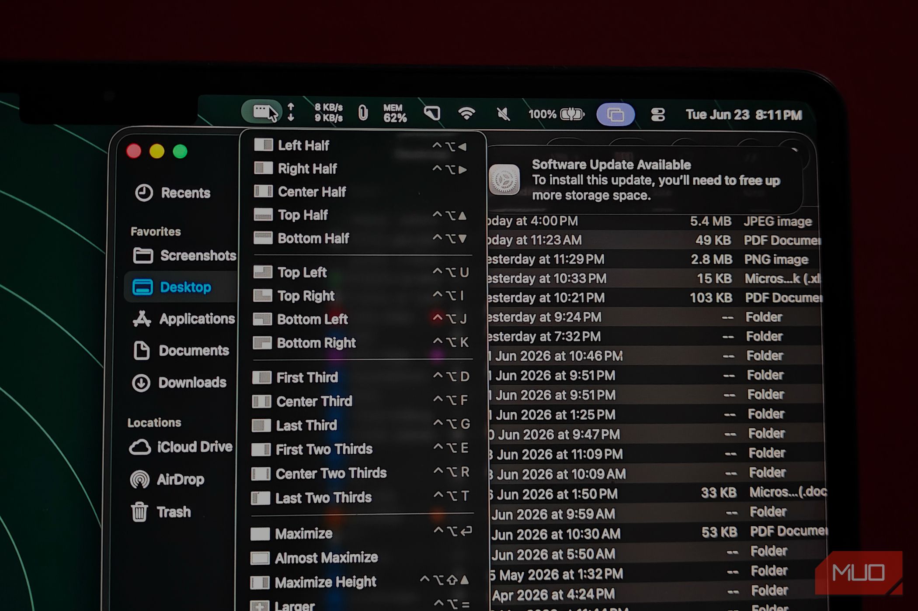Click the highlighted screen mirroring icon
Viewport: 918px width, 611px height.
pos(615,115)
